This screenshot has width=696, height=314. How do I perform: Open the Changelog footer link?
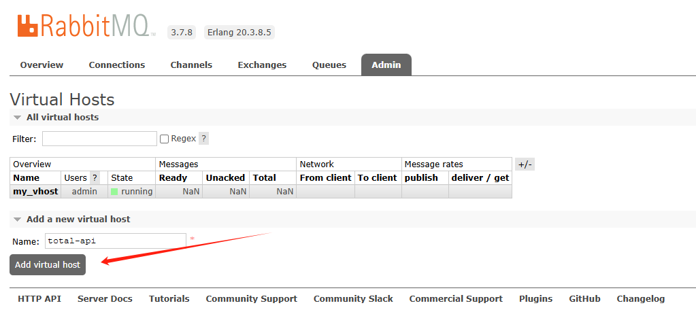641,299
